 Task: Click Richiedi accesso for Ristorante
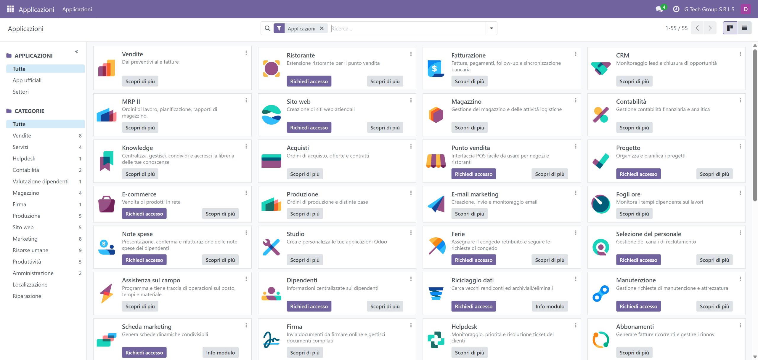point(309,81)
